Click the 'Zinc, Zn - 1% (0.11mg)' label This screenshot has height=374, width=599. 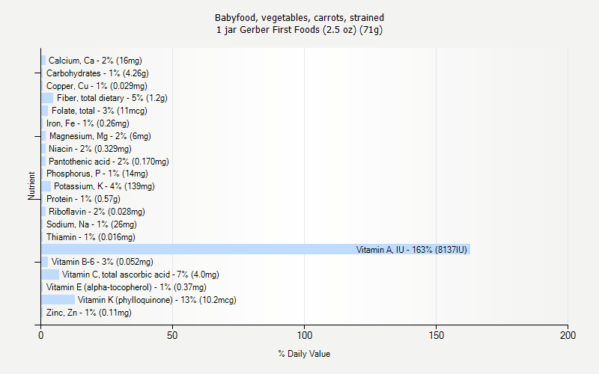click(x=88, y=313)
